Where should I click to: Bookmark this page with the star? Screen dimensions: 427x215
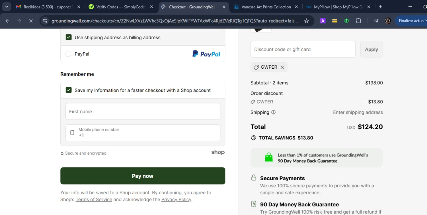[x=307, y=21]
